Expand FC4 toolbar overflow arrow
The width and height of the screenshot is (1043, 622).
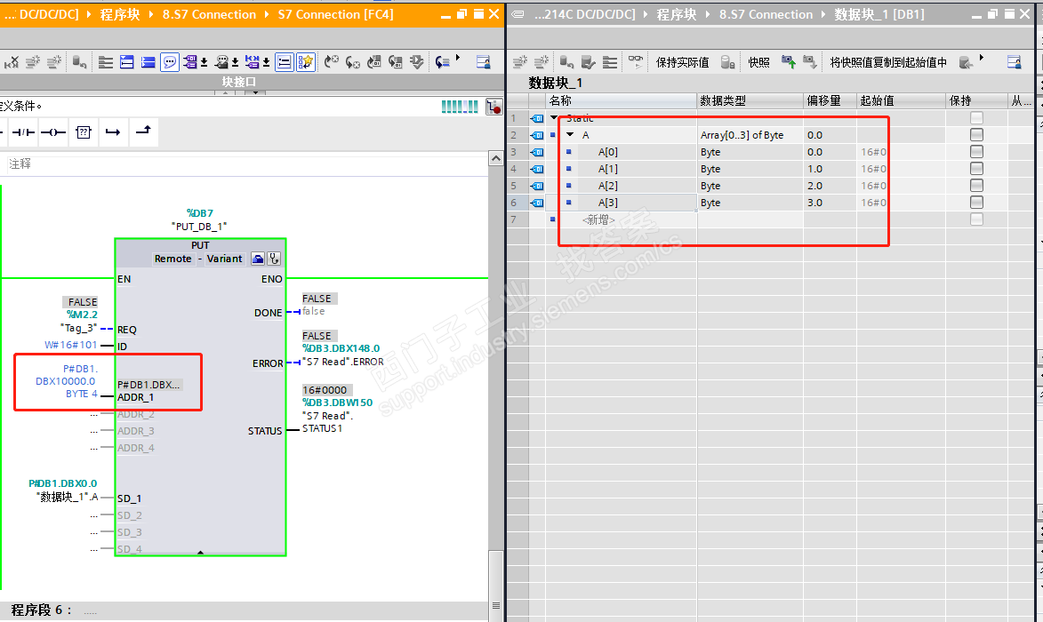tap(458, 58)
